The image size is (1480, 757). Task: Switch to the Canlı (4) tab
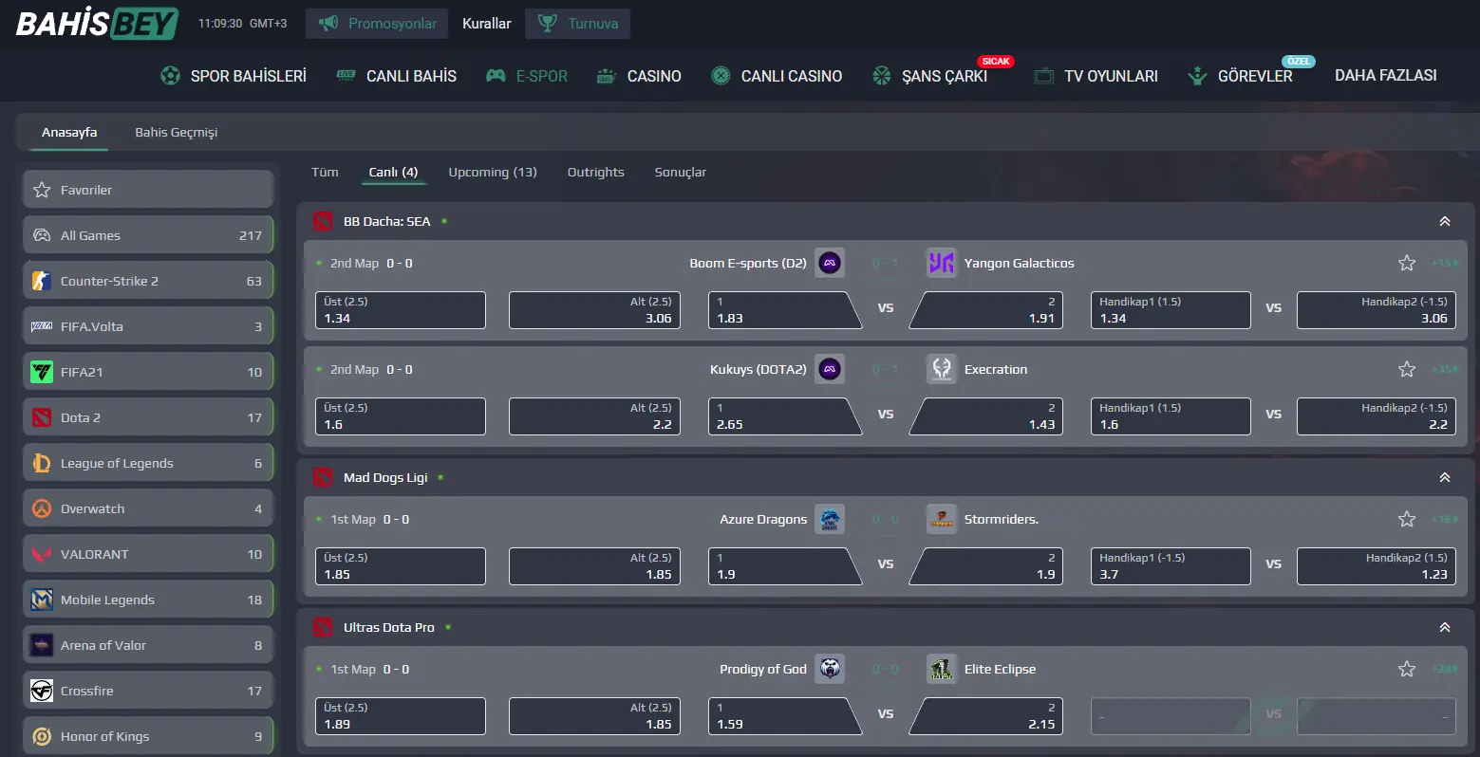393,172
